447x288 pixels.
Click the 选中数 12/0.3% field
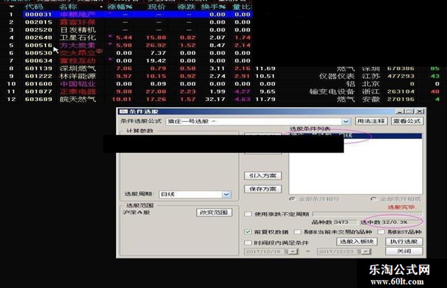[402, 222]
